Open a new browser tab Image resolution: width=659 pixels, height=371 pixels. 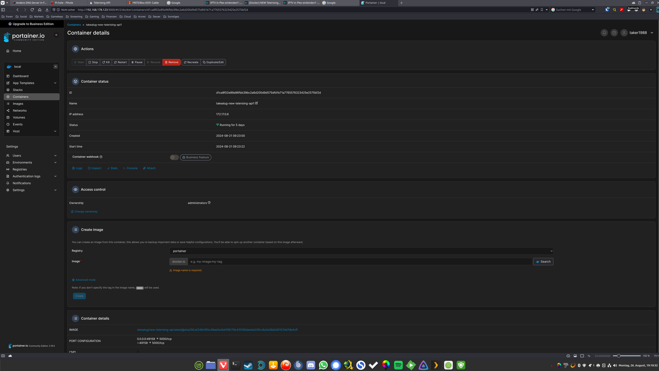[401, 3]
